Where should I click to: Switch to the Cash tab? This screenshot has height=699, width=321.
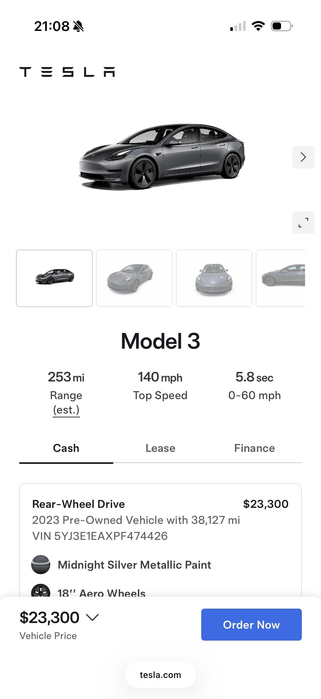tap(66, 448)
